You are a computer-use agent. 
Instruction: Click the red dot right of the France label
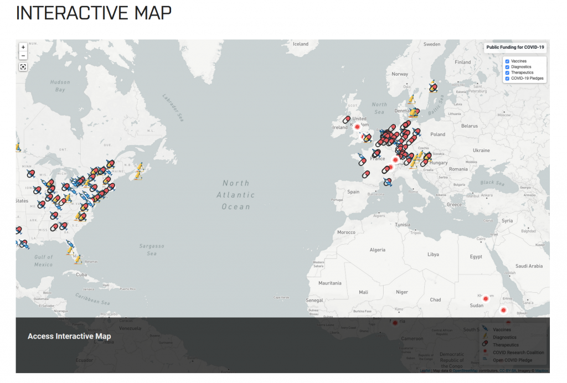click(x=395, y=159)
